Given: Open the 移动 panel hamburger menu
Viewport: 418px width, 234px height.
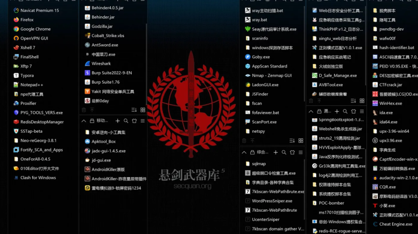Looking at the screenshot, I should click(142, 121).
